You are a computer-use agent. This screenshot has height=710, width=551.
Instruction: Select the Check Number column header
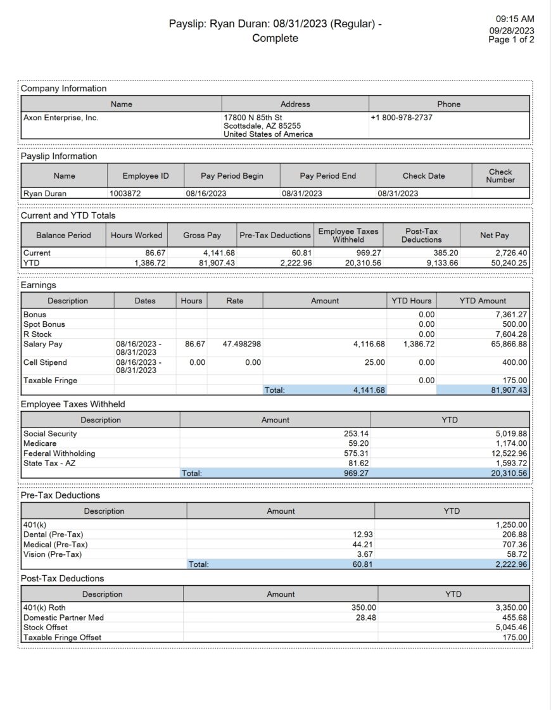(500, 175)
